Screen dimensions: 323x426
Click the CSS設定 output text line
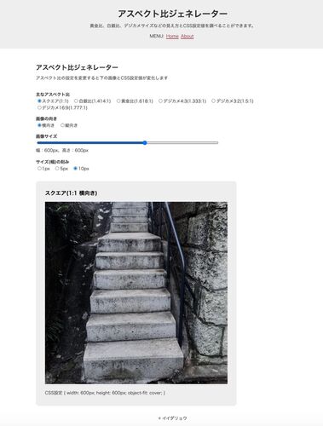(105, 393)
